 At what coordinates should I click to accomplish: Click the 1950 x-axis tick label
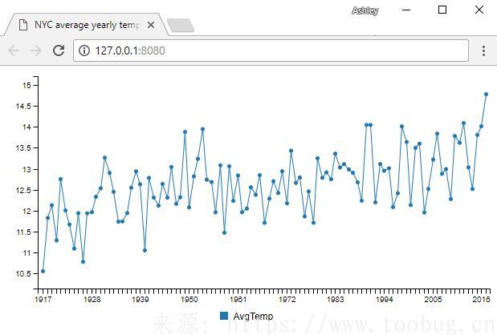point(189,299)
